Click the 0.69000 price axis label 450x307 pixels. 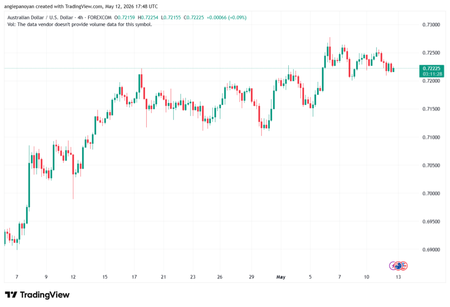point(431,250)
